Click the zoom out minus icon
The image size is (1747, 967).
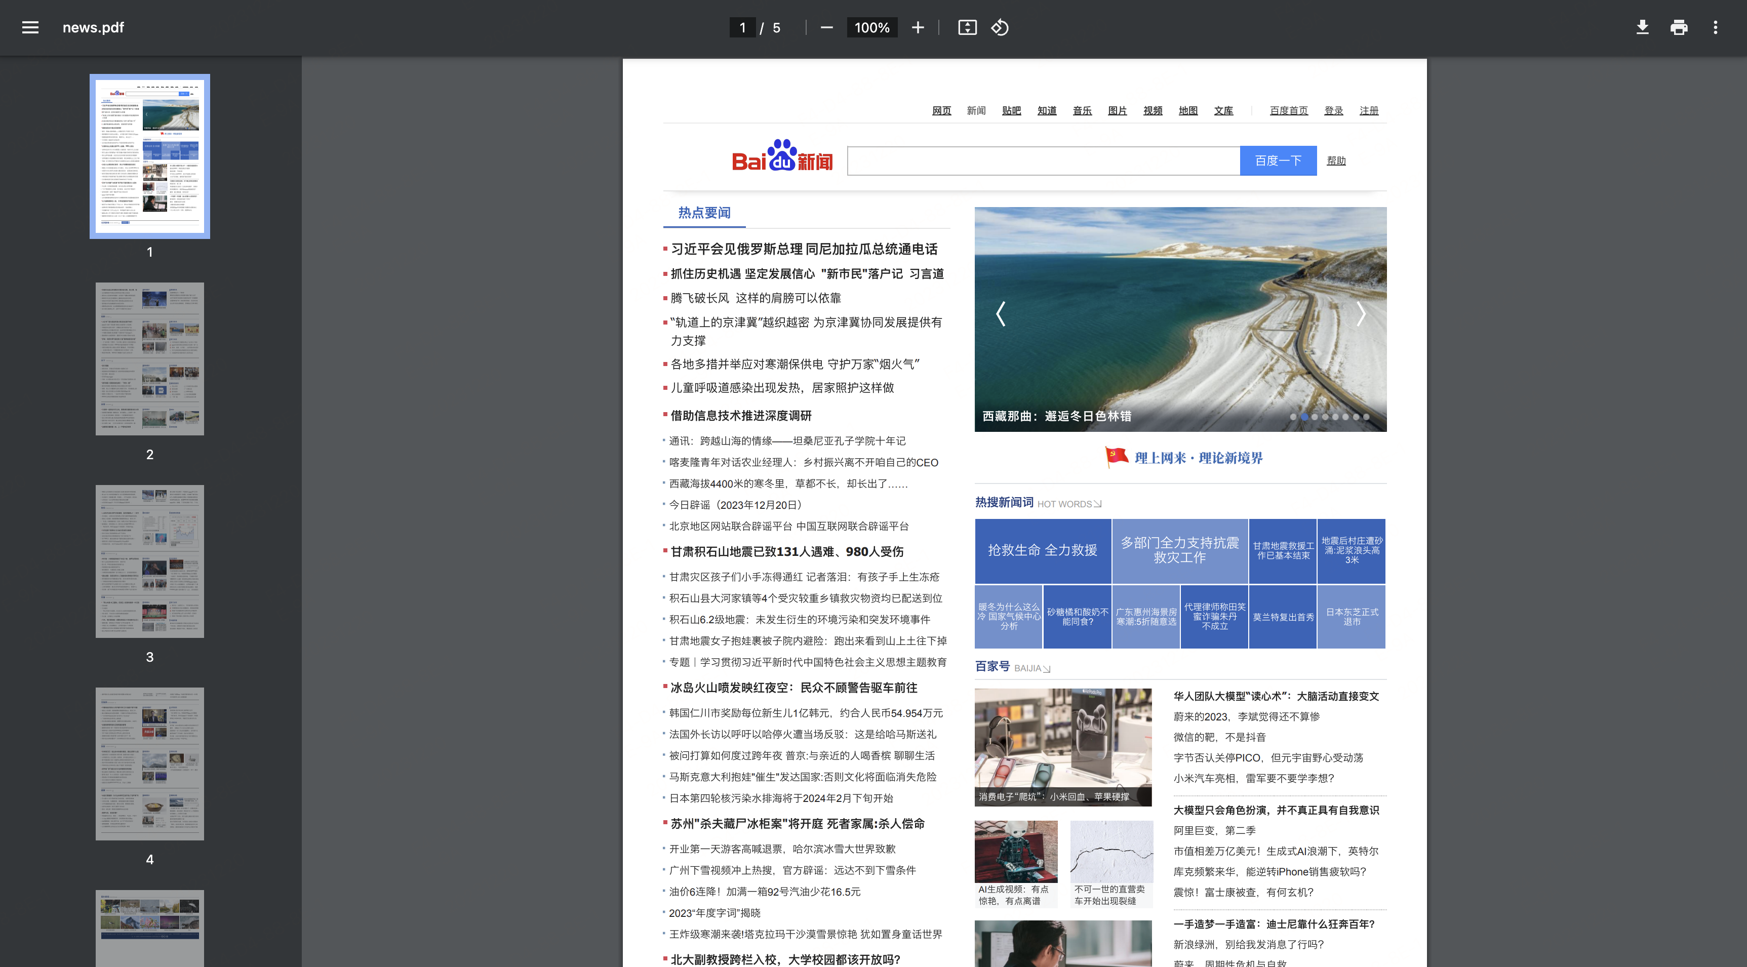pyautogui.click(x=826, y=28)
